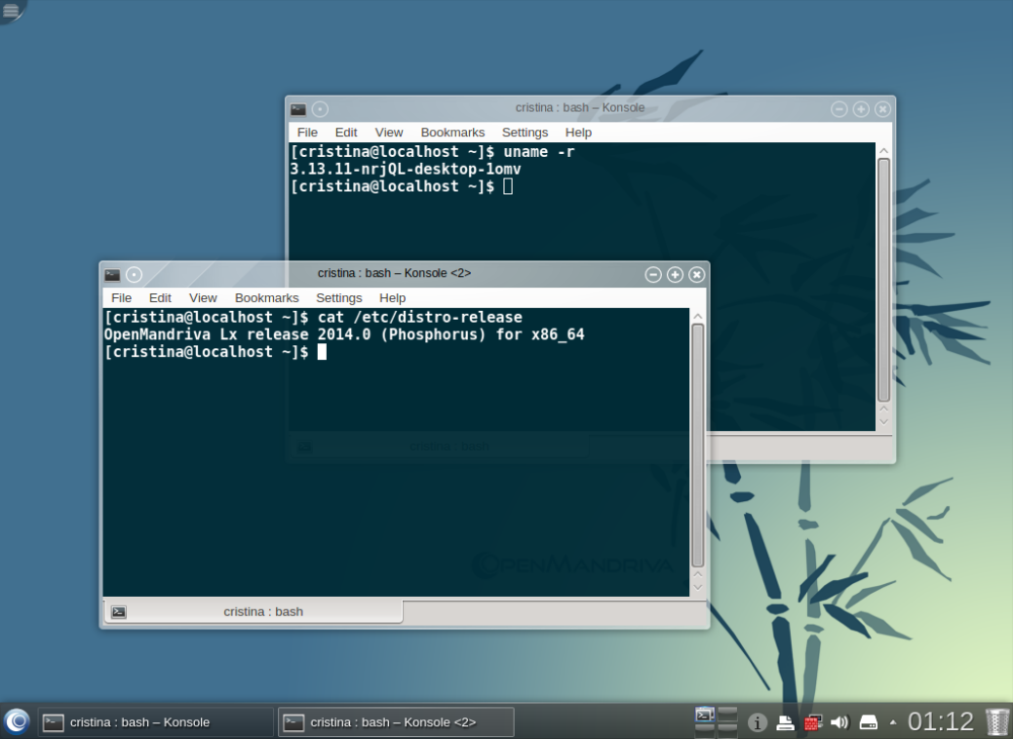Click the Konsole icon in the front window

click(x=112, y=274)
